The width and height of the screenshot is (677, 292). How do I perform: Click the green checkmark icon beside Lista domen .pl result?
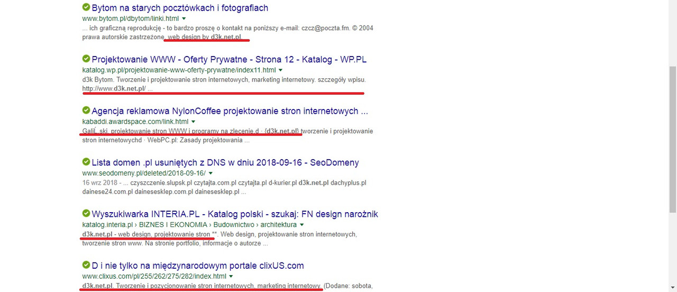(x=86, y=162)
